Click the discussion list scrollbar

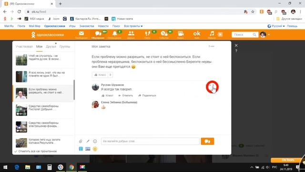tap(74, 90)
